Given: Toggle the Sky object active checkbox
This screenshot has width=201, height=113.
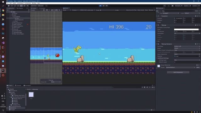Looking at the screenshot, I should pos(160,11).
